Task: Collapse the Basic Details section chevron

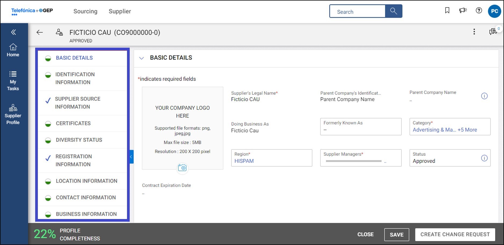Action: click(x=142, y=58)
